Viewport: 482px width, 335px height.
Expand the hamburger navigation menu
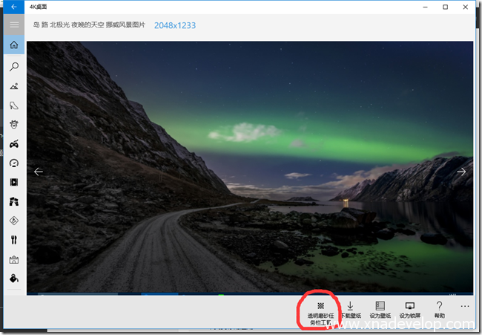pos(14,25)
